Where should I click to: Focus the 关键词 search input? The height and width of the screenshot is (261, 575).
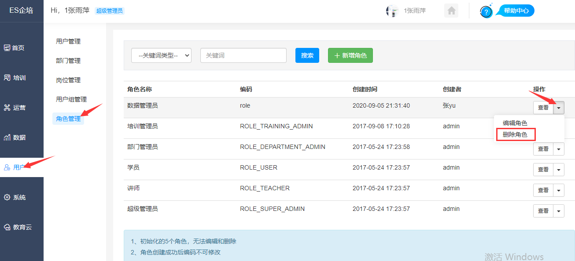(243, 55)
